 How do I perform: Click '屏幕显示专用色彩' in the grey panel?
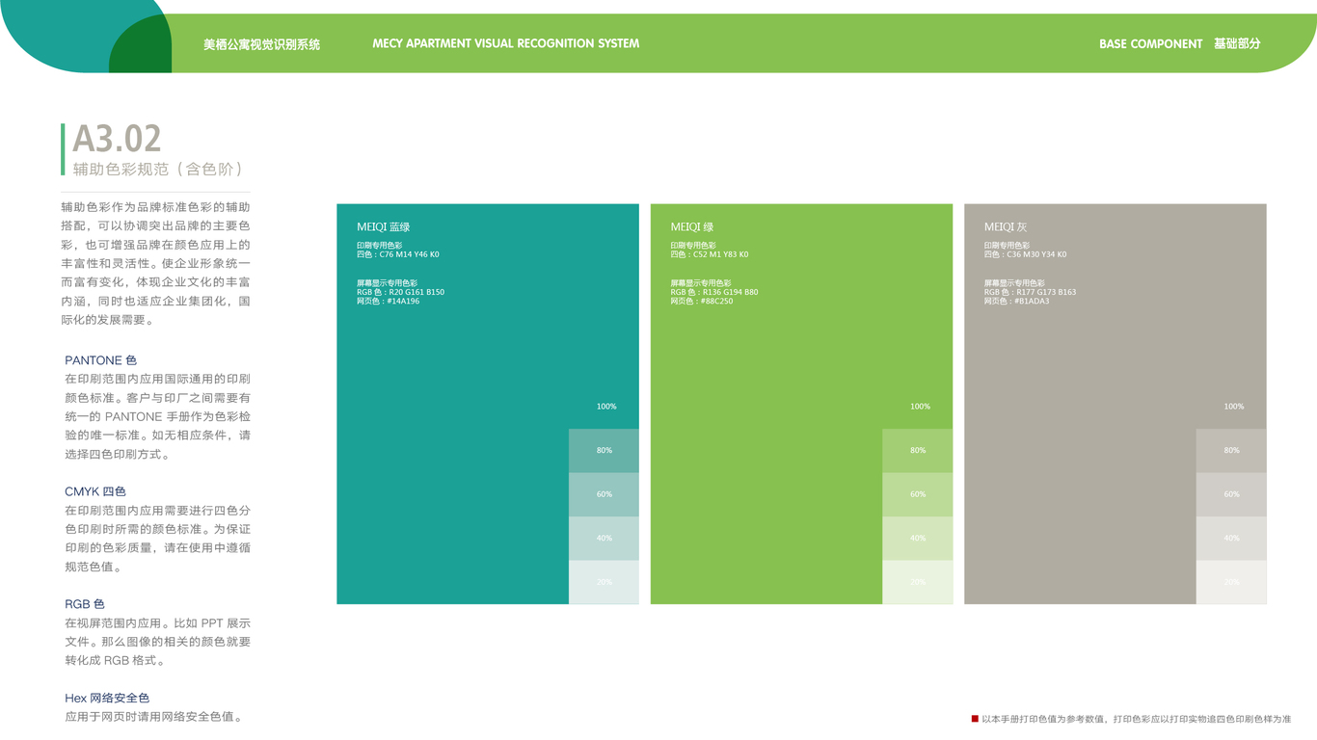coord(1014,283)
